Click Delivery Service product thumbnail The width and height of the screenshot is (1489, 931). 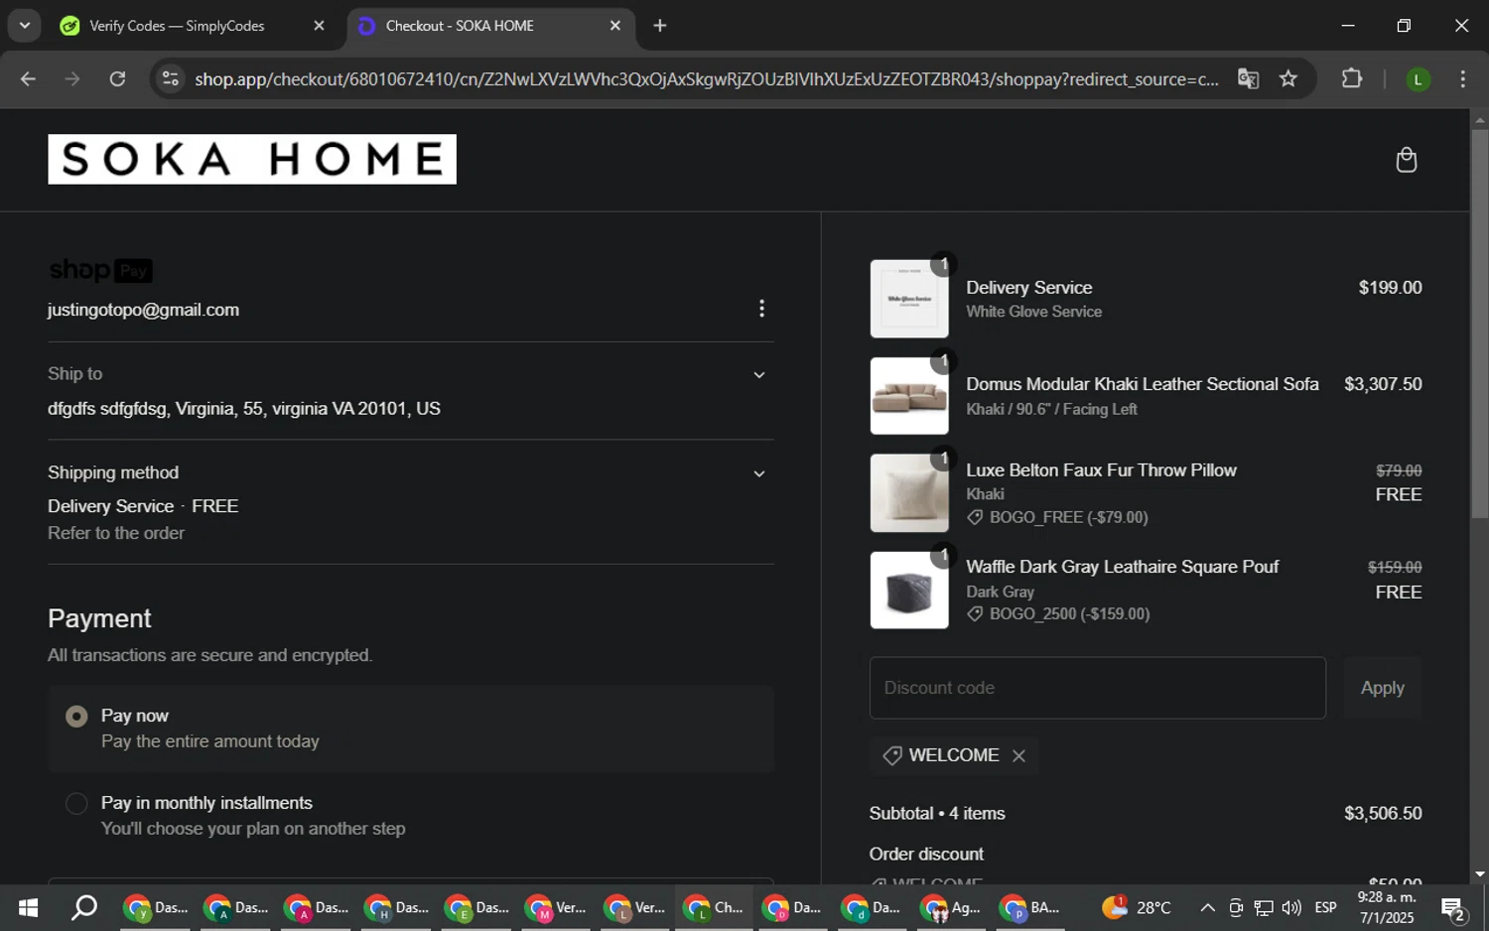click(909, 299)
